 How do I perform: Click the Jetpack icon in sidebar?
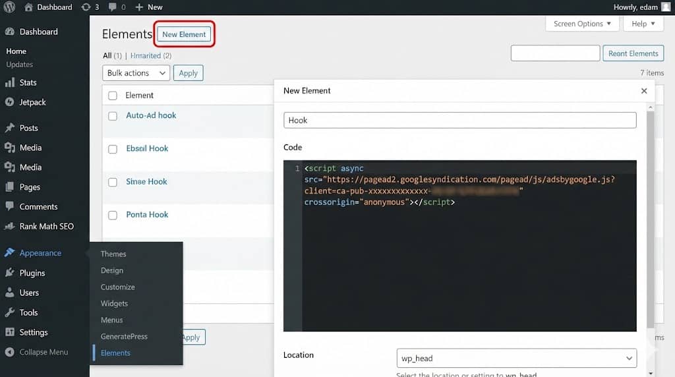[x=9, y=102]
